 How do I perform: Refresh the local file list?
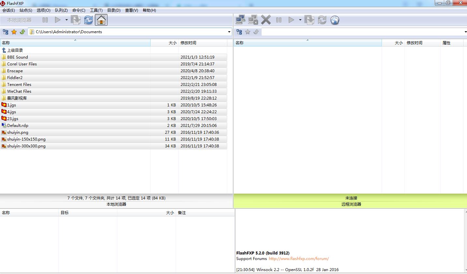[88, 20]
